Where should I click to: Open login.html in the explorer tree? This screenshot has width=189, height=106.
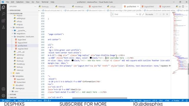[x=22, y=39]
